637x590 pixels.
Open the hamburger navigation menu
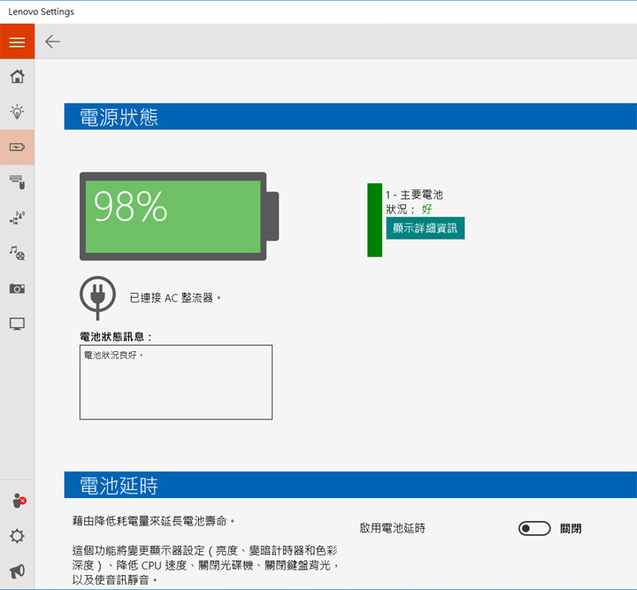pos(17,42)
